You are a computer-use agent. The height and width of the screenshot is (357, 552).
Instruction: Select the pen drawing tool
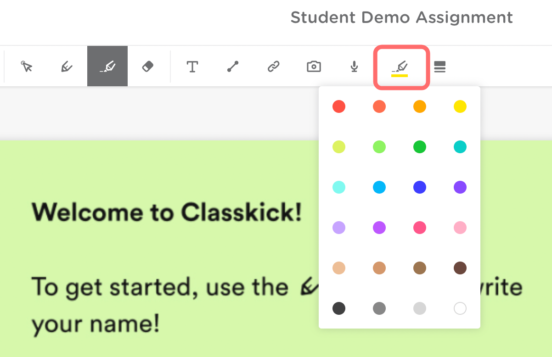coord(67,67)
